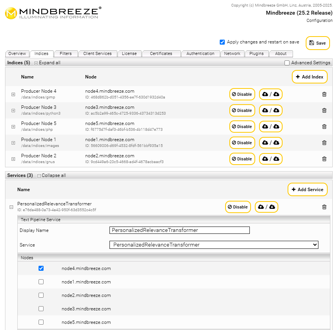Click the node5.mindbreeze.com text in Indices table
335x330 pixels.
(x=110, y=123)
